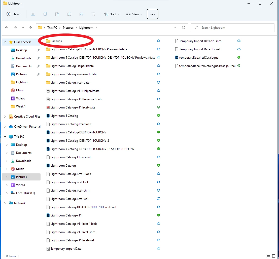Expand Local Disk (C:) node
279x259 pixels.
click(7, 193)
